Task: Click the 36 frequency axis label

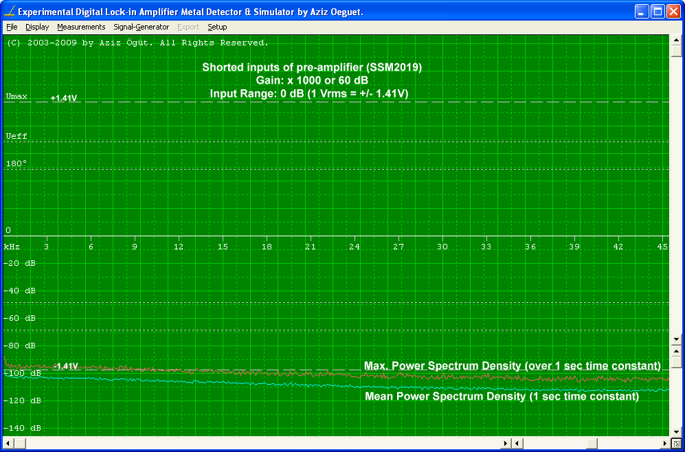Action: (x=530, y=247)
